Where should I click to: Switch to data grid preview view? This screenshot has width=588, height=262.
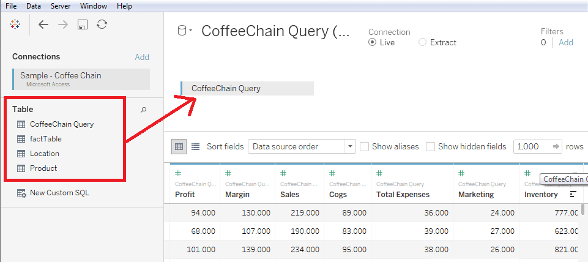[x=179, y=146]
